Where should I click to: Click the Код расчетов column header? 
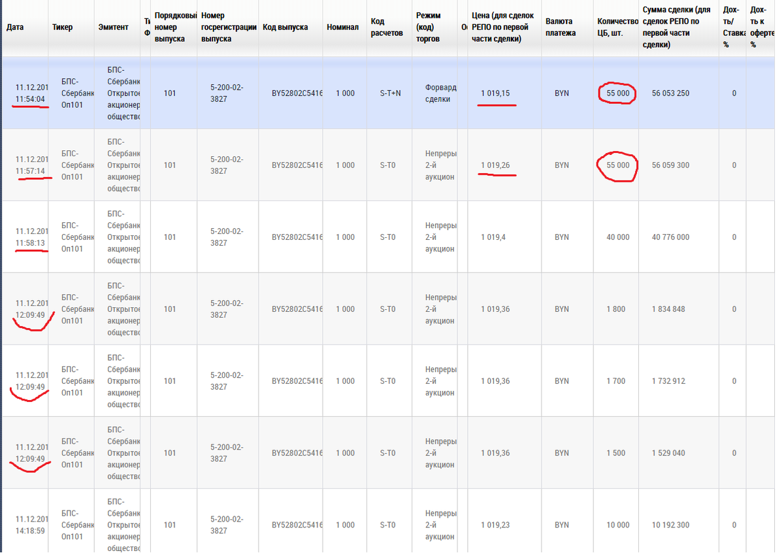tap(386, 27)
